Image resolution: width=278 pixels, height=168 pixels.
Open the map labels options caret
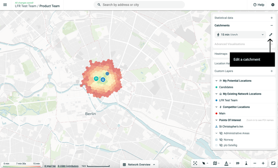(230, 163)
